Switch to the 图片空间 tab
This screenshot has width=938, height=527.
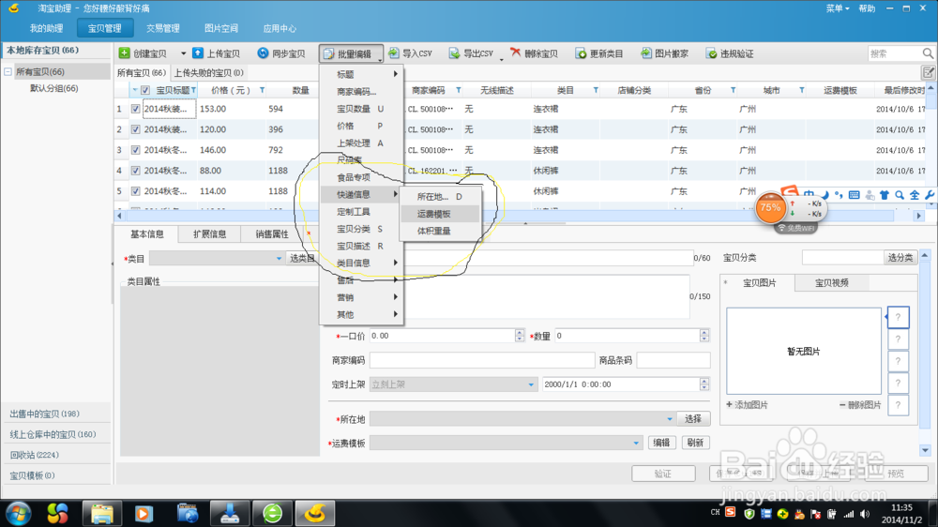220,28
